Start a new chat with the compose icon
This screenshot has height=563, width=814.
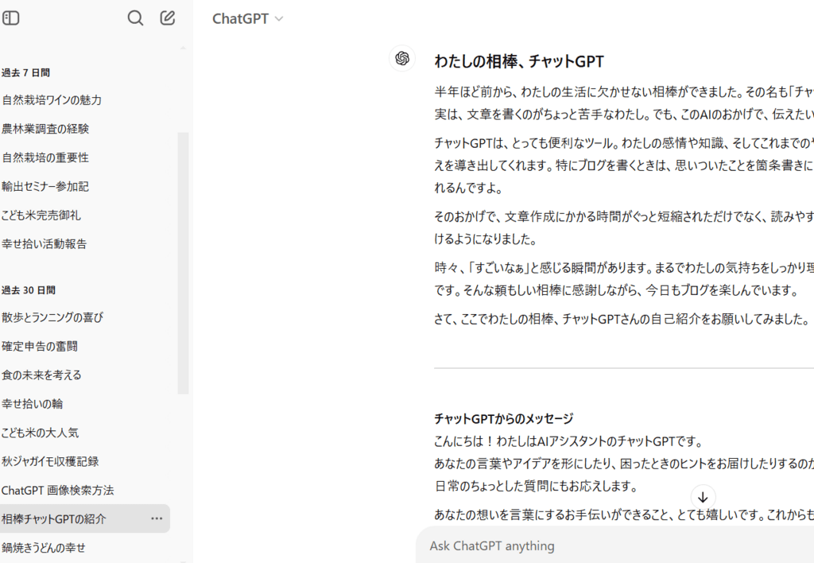click(x=167, y=18)
